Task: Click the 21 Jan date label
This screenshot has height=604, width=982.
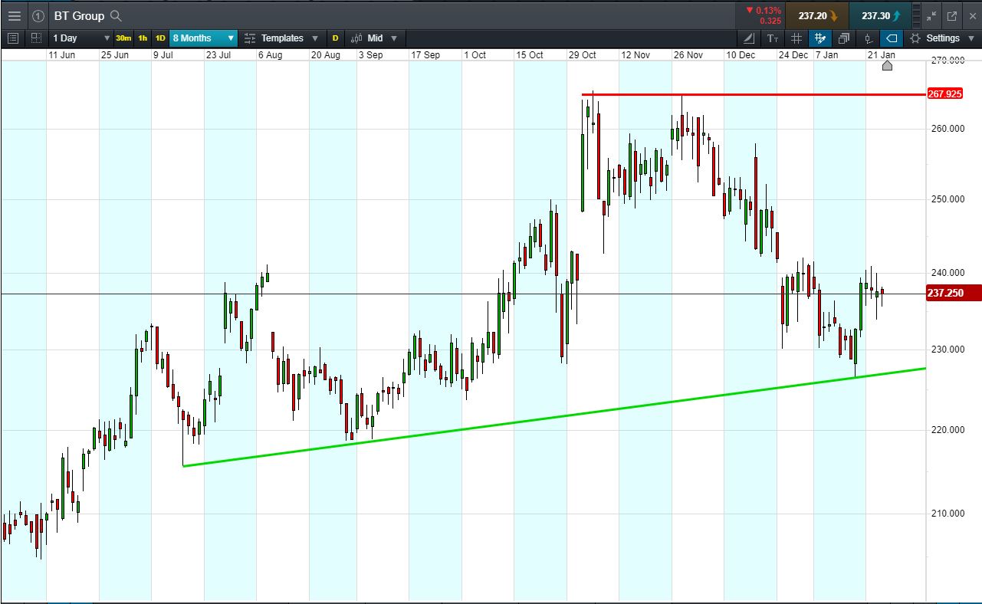Action: (881, 55)
